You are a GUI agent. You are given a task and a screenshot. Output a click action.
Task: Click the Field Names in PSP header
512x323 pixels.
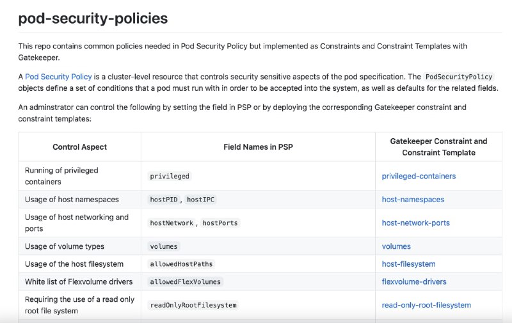click(258, 147)
